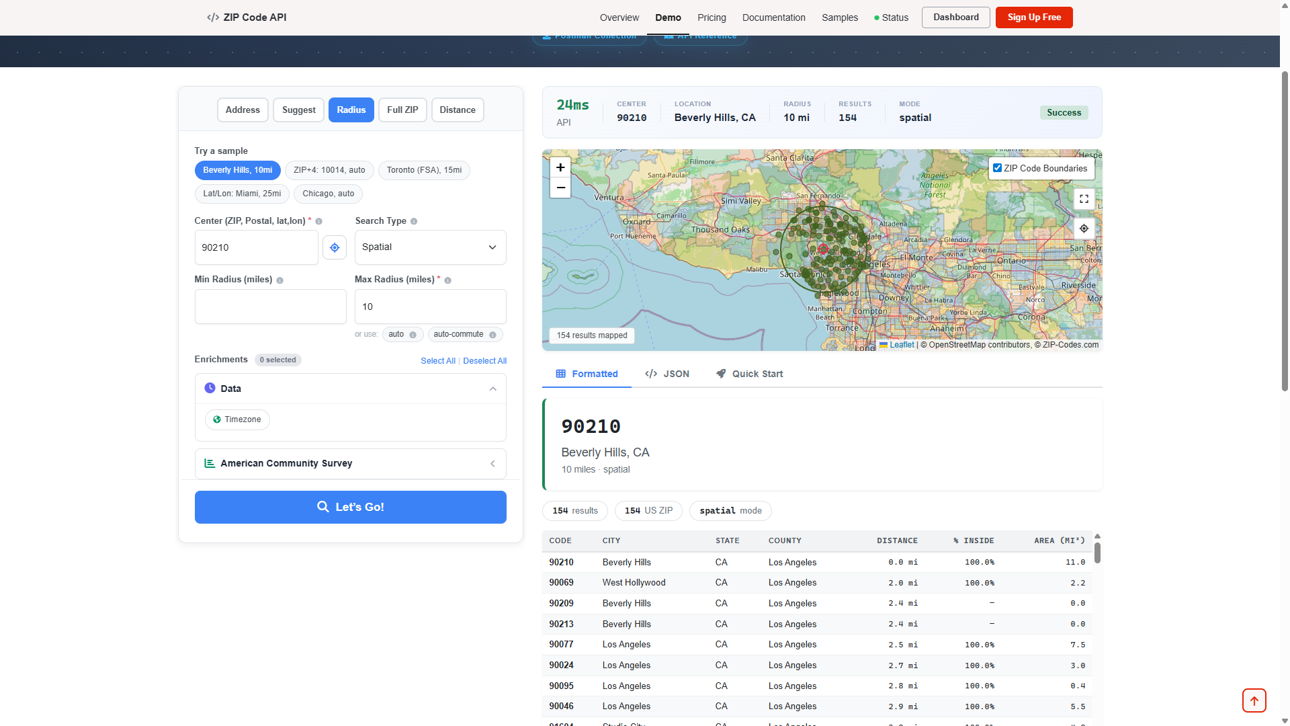Viewport: 1290px width, 726px height.
Task: Click Deselect All enrichments link
Action: 484,361
